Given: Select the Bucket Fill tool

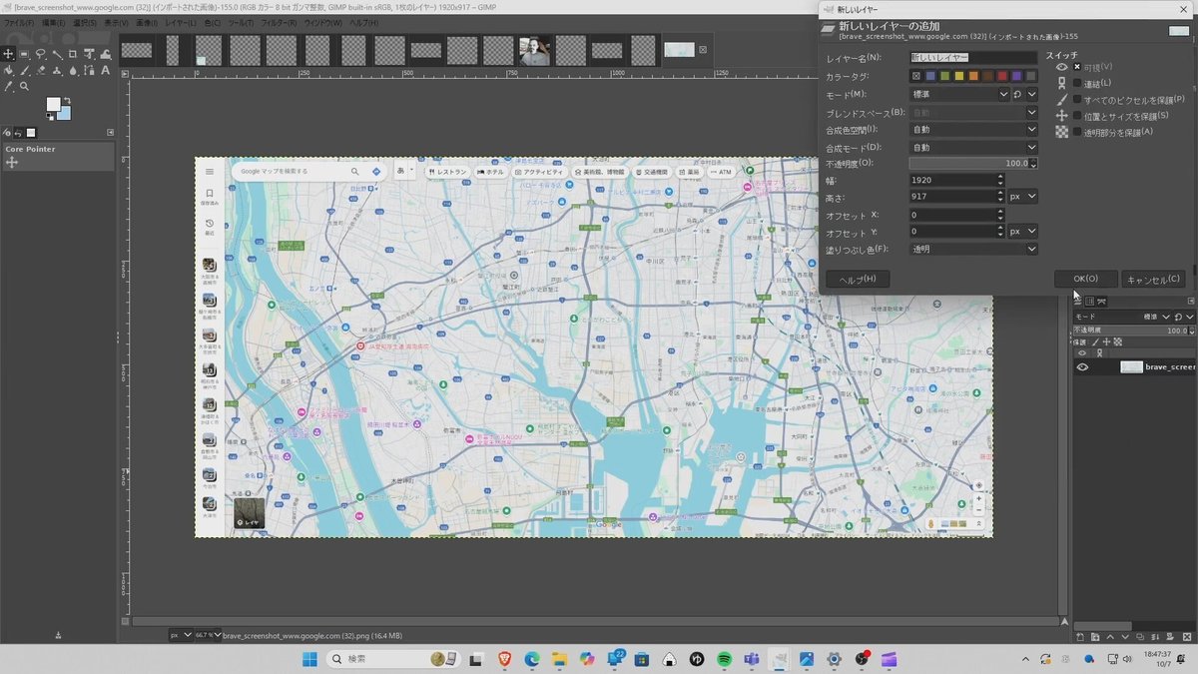Looking at the screenshot, I should [8, 71].
